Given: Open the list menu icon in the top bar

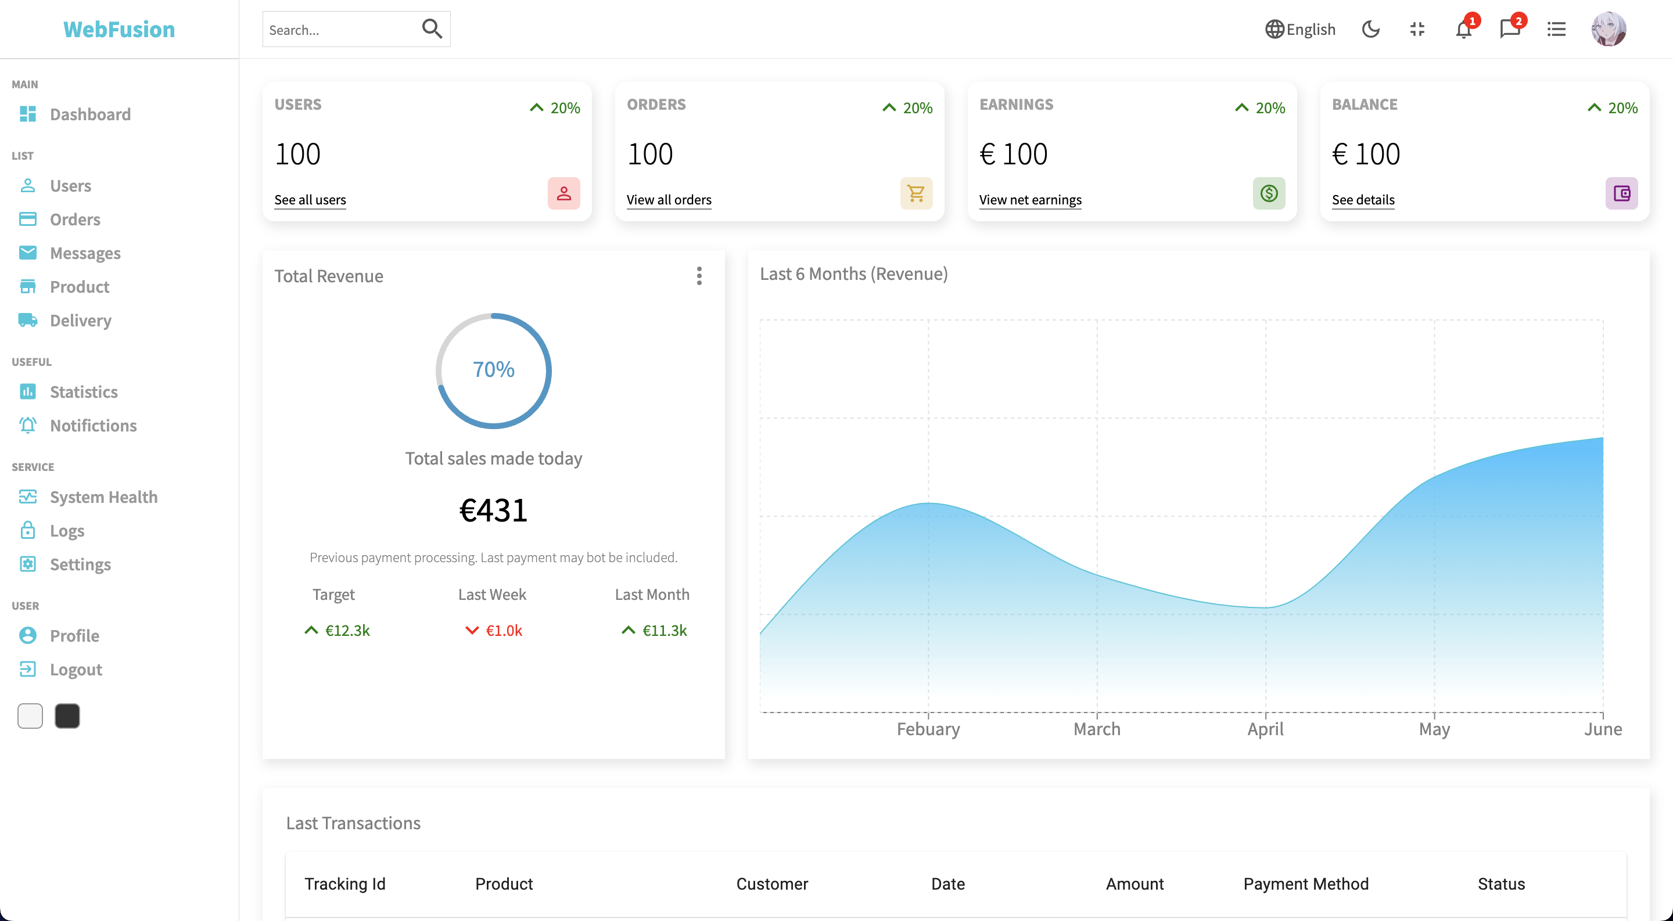Looking at the screenshot, I should click(1556, 29).
